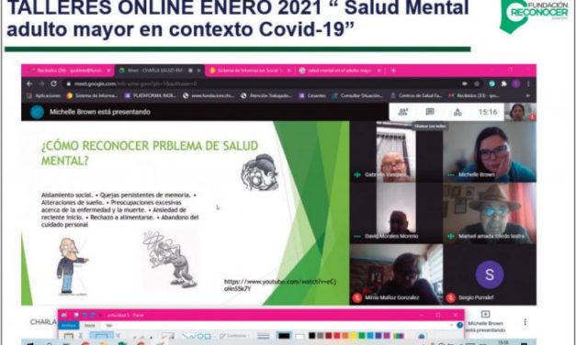Reload the Google Meet page
The height and width of the screenshot is (345, 576).
[53, 83]
